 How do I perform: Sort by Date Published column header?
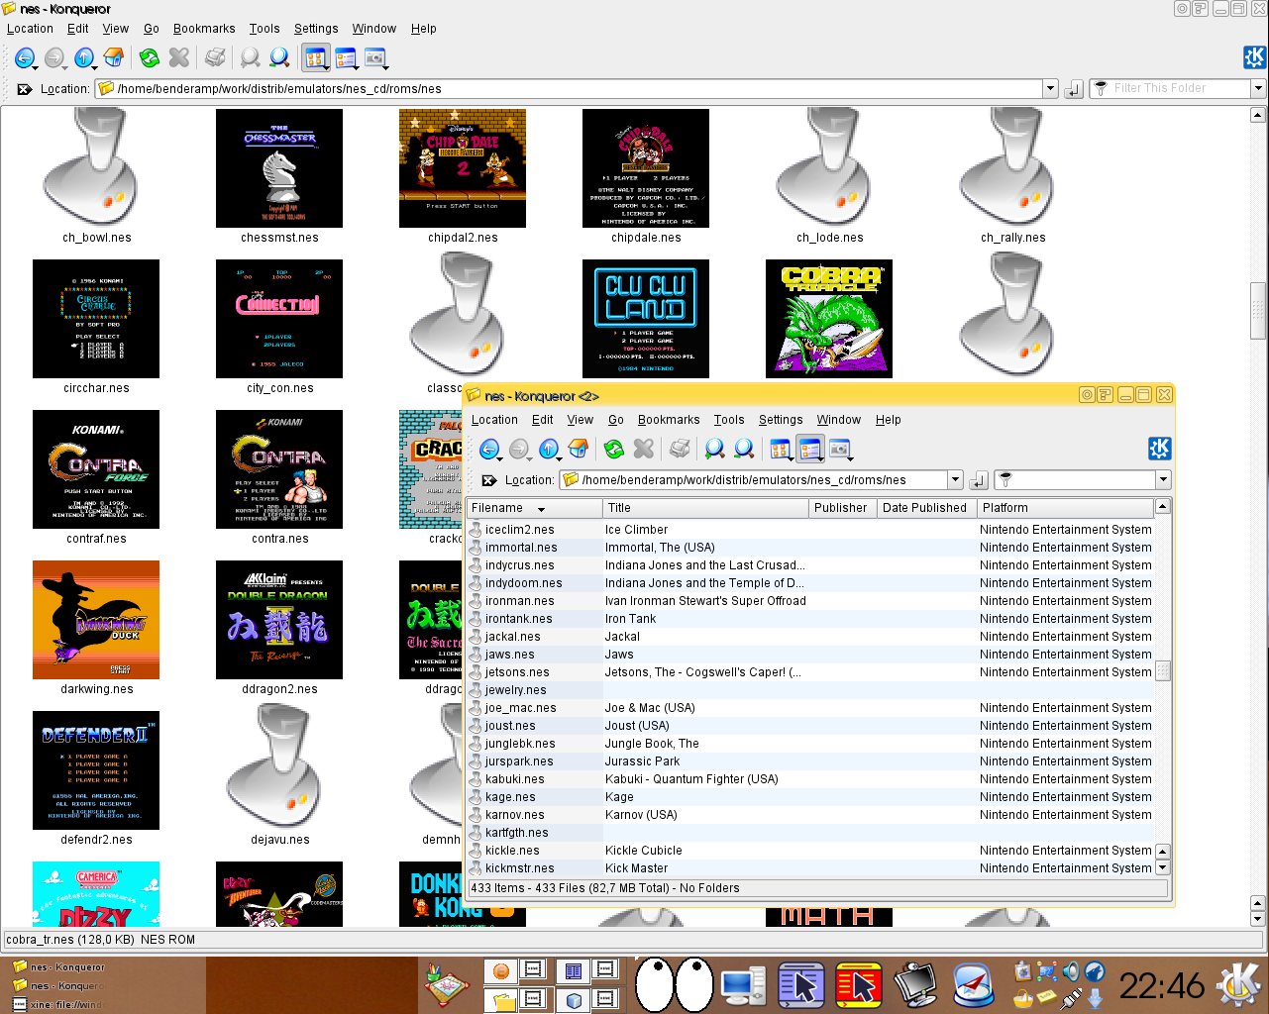click(x=925, y=508)
